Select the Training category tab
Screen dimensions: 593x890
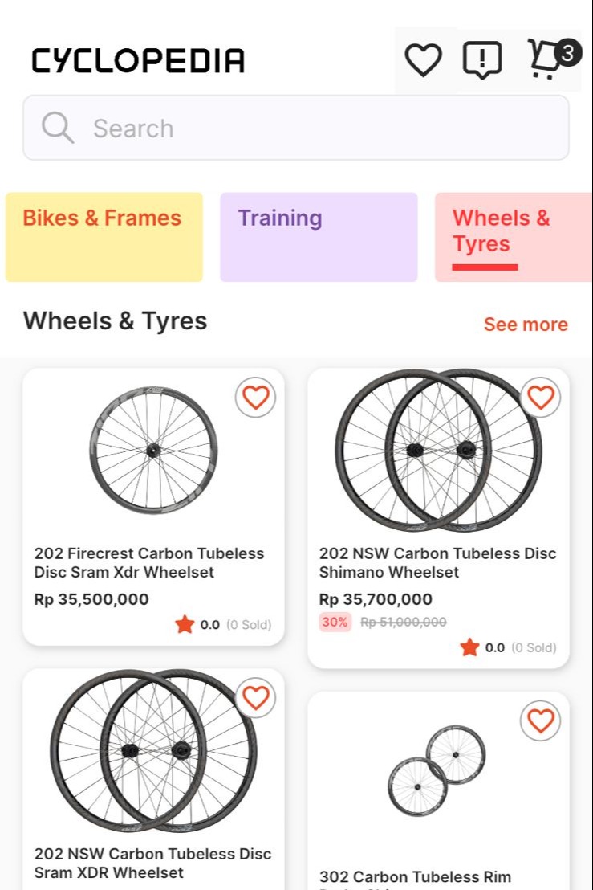(x=319, y=237)
